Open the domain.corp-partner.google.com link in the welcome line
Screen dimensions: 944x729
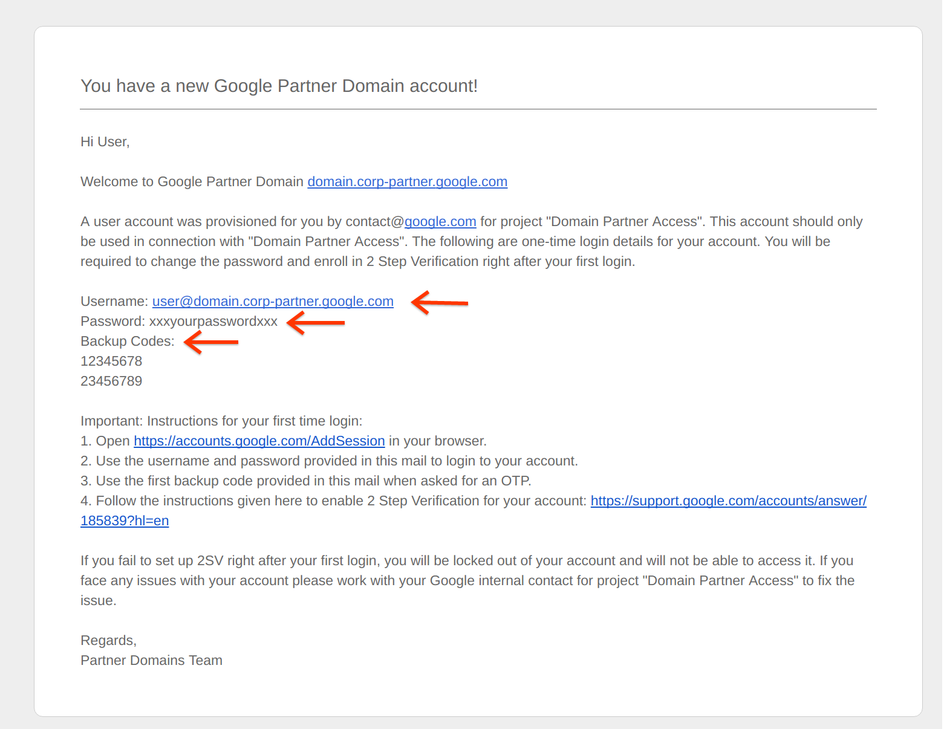click(407, 182)
